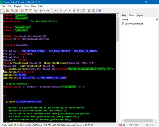The image size is (159, 127).
Task: Click the glClearColor code line
Action: point(19,72)
